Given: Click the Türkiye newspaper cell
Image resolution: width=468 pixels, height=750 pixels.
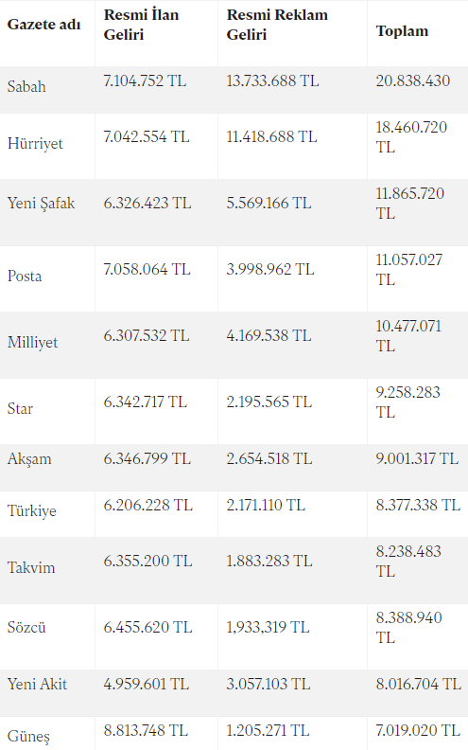Looking at the screenshot, I should click(x=31, y=510).
